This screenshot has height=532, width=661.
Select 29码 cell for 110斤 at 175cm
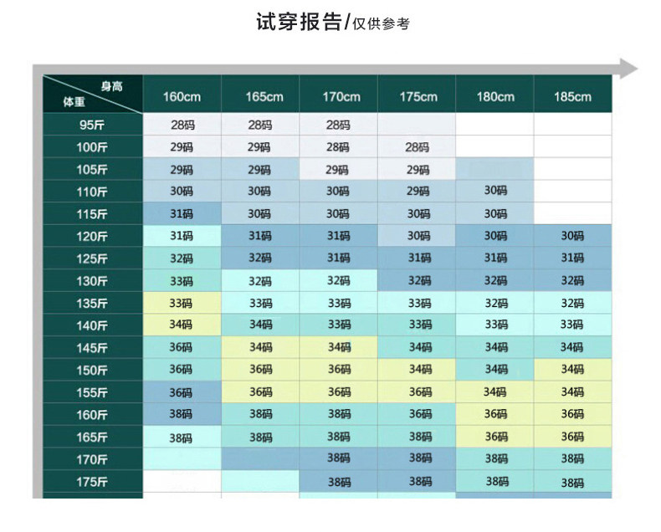pyautogui.click(x=417, y=191)
